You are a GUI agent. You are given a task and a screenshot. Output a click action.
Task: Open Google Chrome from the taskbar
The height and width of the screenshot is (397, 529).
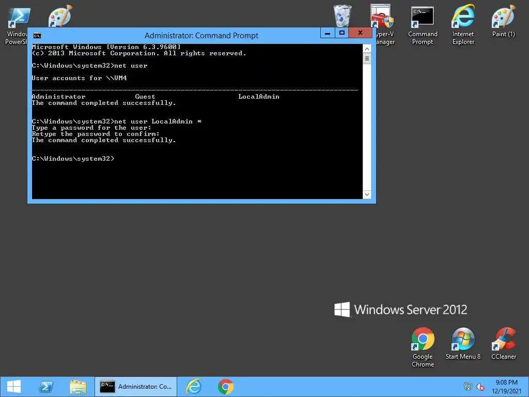click(x=226, y=387)
